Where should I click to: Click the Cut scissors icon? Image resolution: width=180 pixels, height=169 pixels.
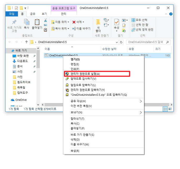(x=45, y=20)
